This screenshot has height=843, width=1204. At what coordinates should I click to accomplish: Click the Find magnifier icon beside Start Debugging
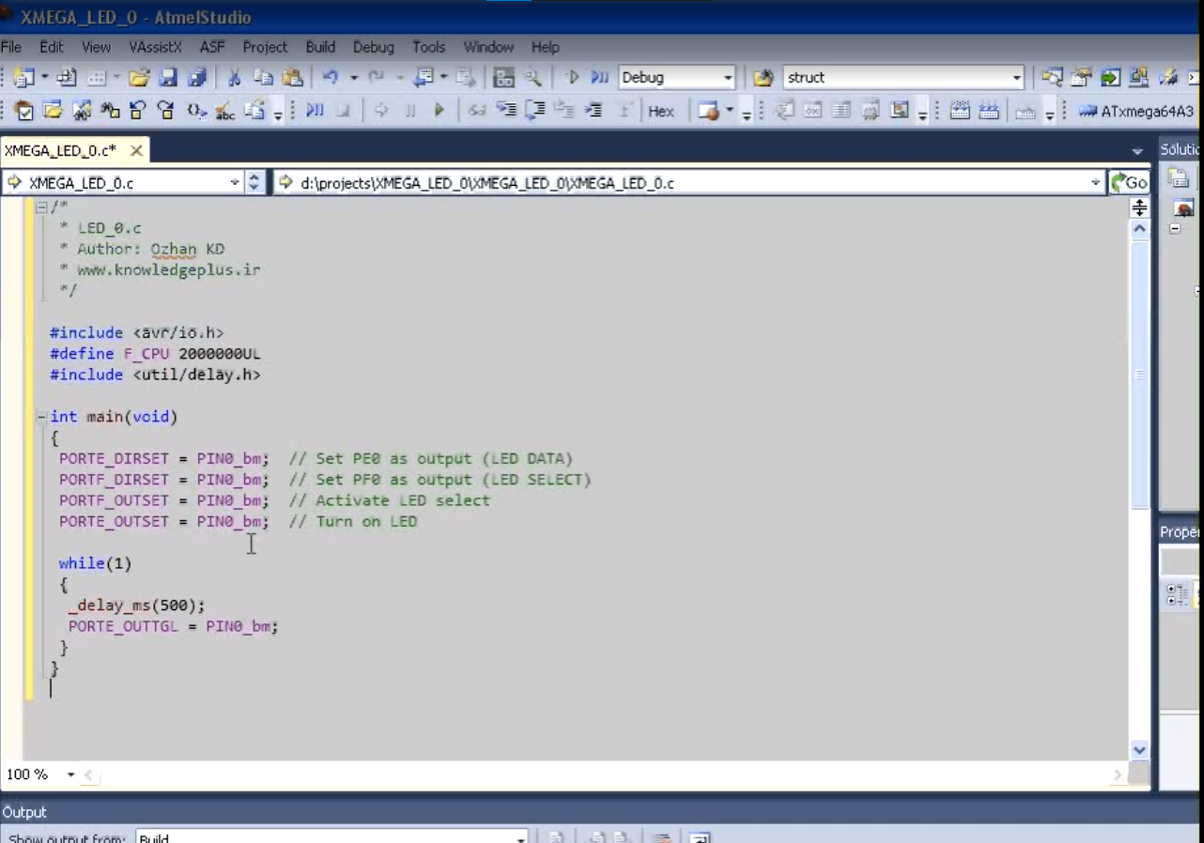533,78
